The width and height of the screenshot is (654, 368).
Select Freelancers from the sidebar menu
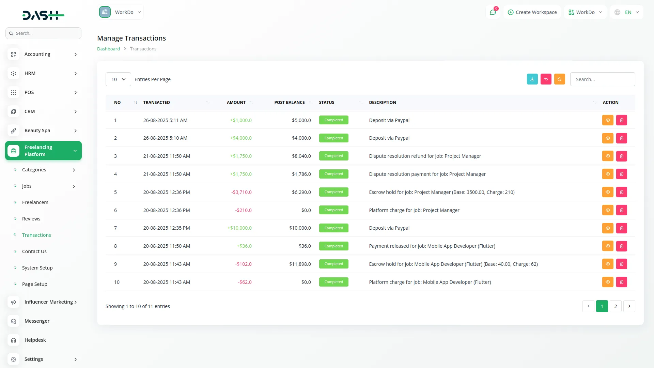[x=35, y=202]
